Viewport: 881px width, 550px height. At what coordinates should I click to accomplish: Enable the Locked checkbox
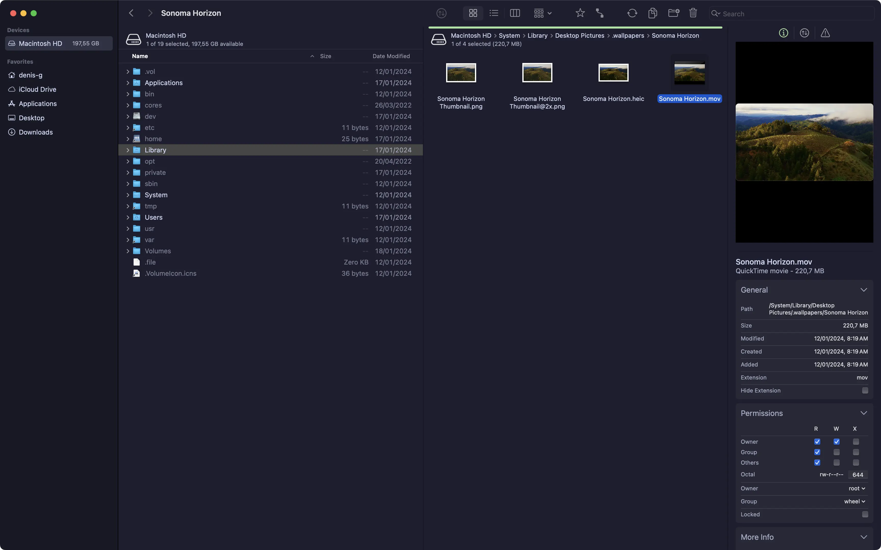click(x=865, y=514)
